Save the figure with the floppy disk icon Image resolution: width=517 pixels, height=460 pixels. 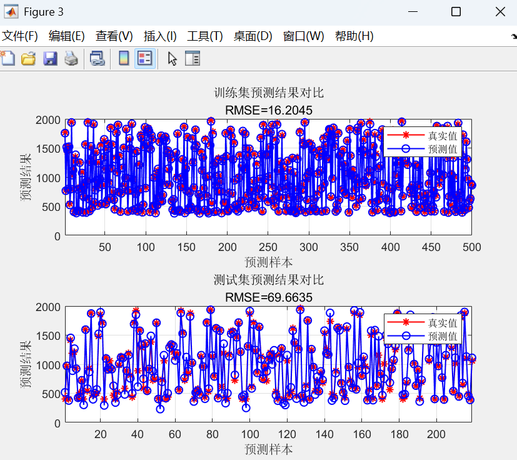[50, 59]
